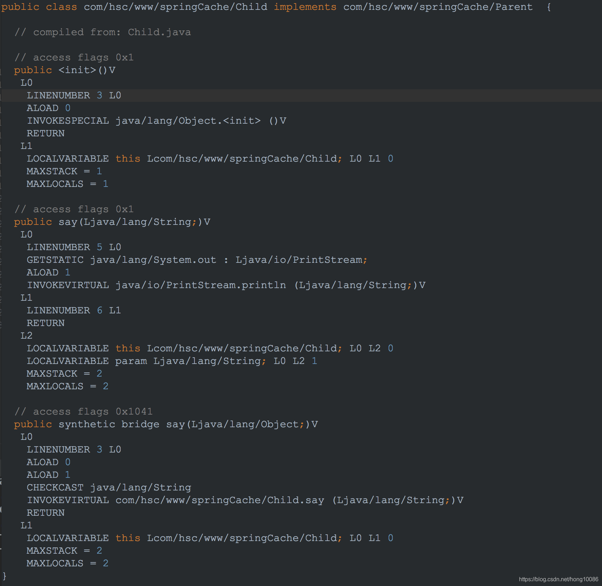Click the comment compiled from: Child.java

point(103,32)
